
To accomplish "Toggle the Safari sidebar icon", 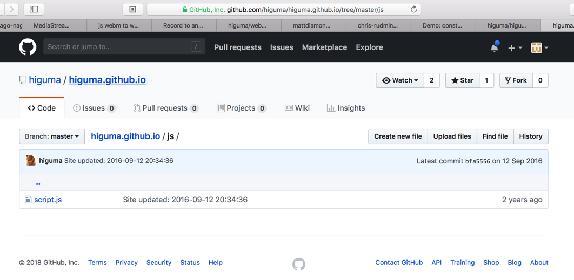I will tap(34, 9).
